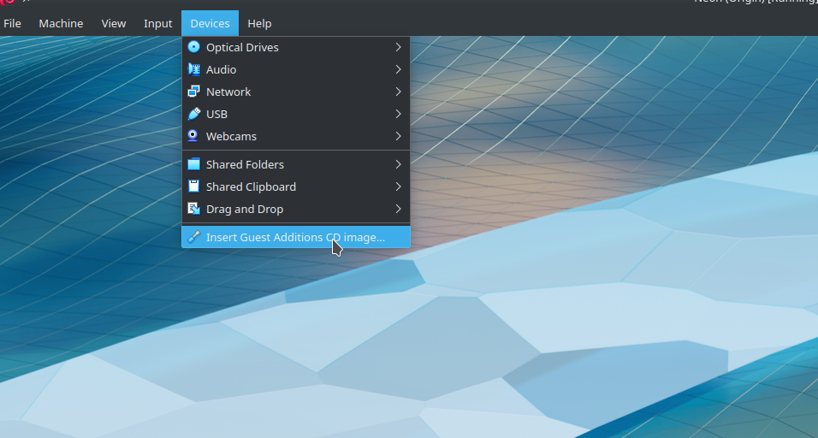Click the Network computers icon

tap(193, 92)
